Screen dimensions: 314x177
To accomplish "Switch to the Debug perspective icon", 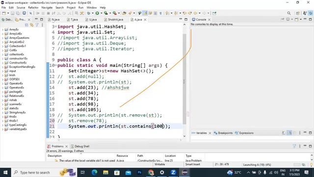I will point(311,13).
